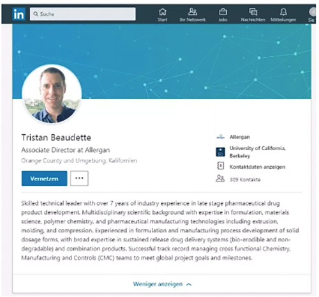The height and width of the screenshot is (297, 319).
Task: Click location Orange County und Umgebung
Action: pos(79,160)
